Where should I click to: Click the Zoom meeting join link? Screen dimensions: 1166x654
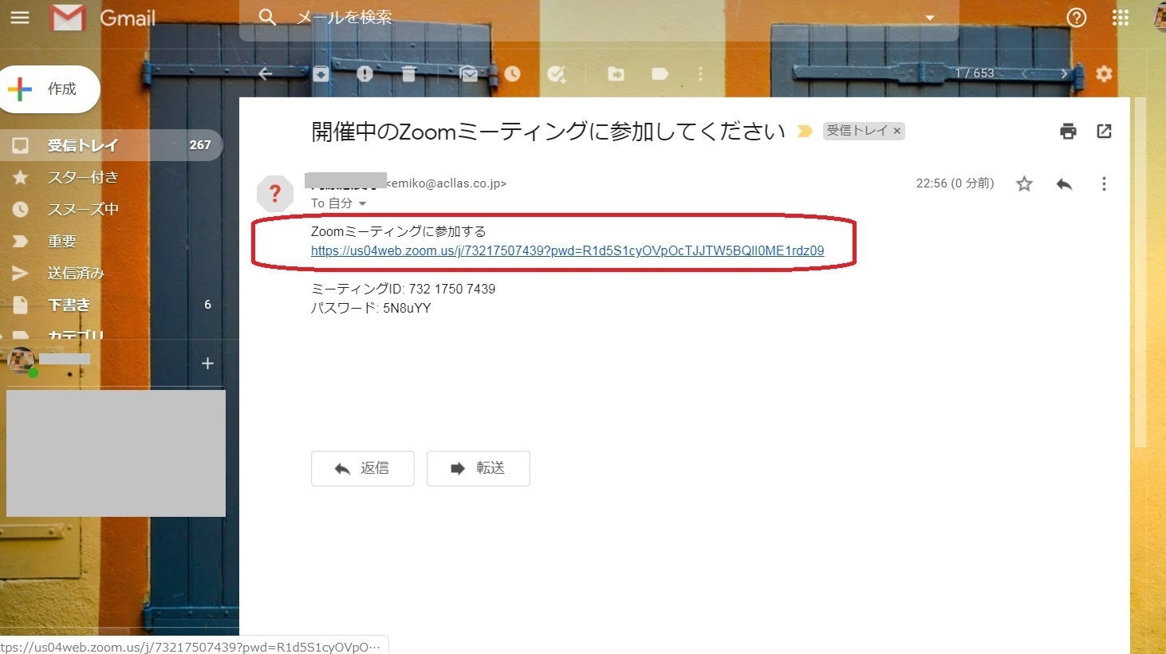point(567,250)
